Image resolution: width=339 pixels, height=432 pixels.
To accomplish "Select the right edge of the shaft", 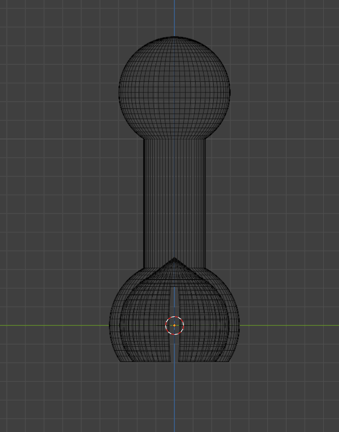I will tap(205, 200).
